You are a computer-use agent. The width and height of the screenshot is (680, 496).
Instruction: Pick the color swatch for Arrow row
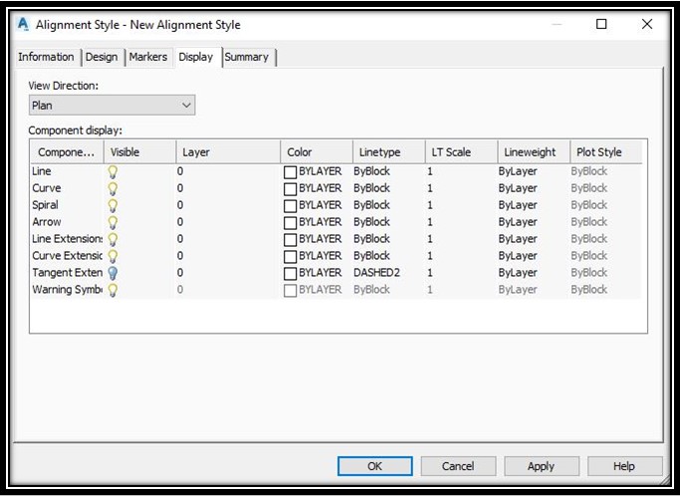290,223
